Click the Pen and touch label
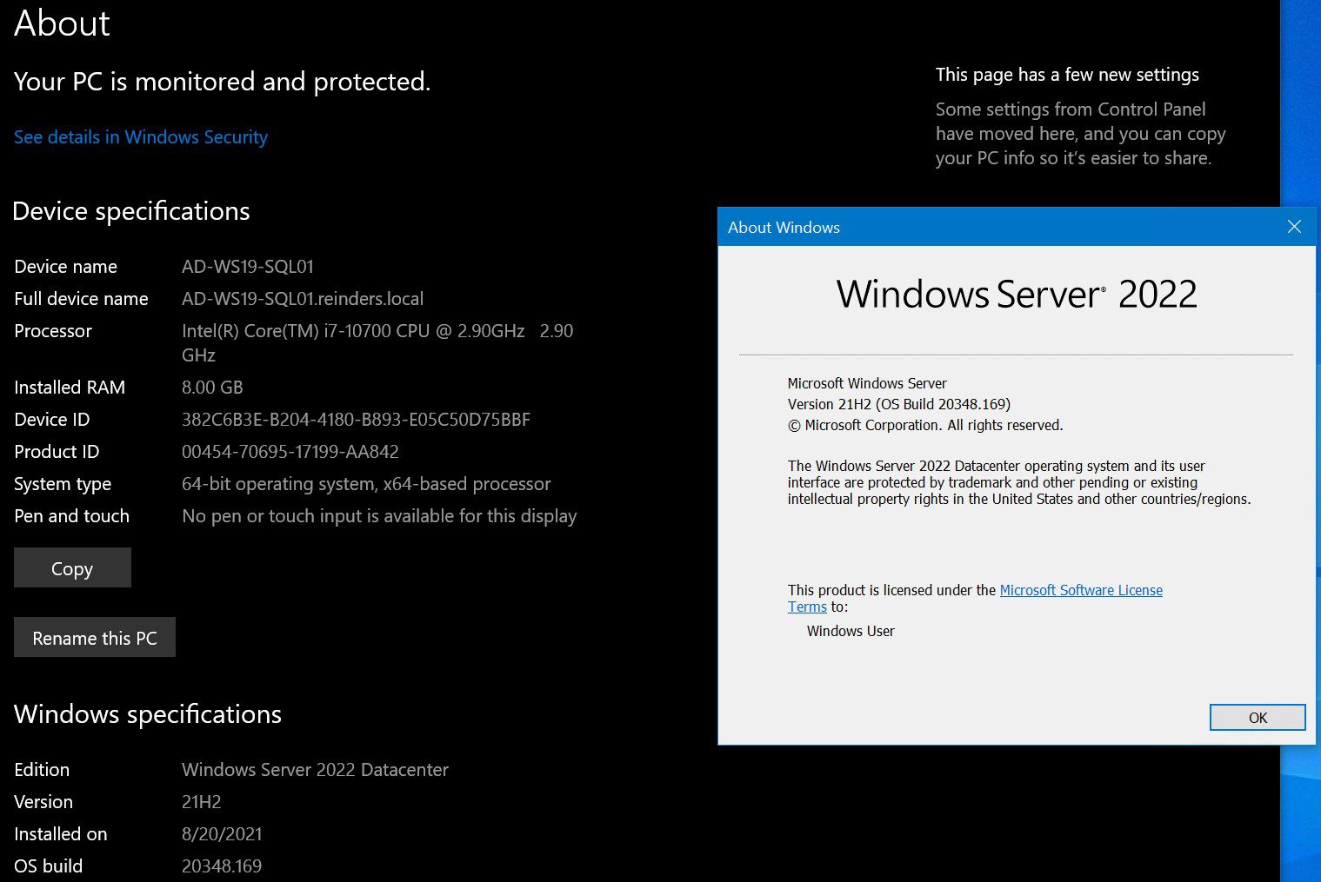The height and width of the screenshot is (882, 1321). 72,516
